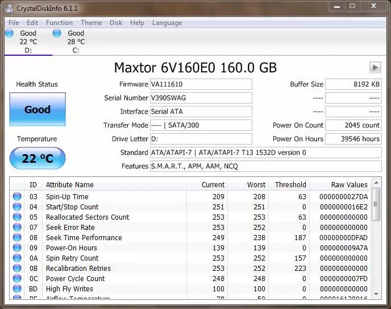The width and height of the screenshot is (391, 309).
Task: Click the Serial Number field V390SWAG
Action: [201, 98]
